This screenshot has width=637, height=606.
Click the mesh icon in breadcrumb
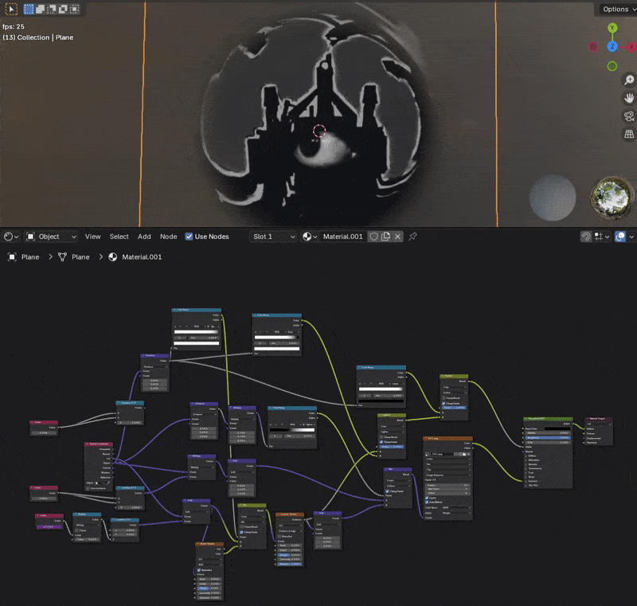pyautogui.click(x=62, y=257)
